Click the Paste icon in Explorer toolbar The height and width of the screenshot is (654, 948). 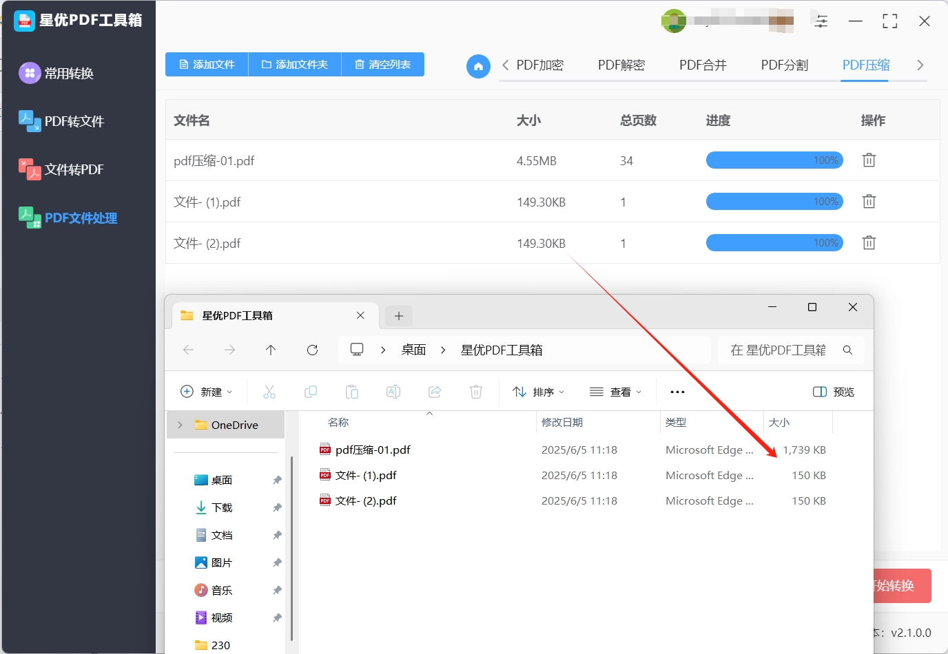352,392
